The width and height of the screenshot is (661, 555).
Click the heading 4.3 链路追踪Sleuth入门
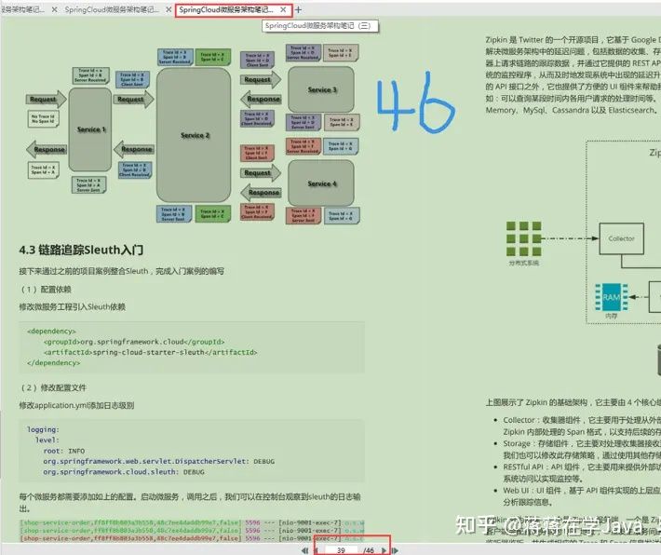[81, 250]
